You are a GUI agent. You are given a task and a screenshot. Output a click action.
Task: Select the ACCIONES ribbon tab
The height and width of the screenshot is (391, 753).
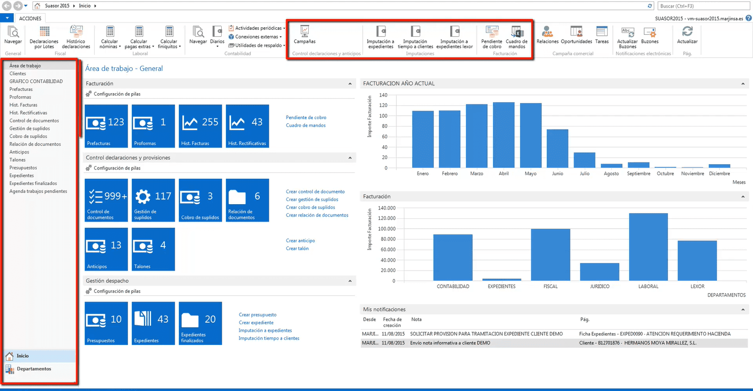click(30, 18)
